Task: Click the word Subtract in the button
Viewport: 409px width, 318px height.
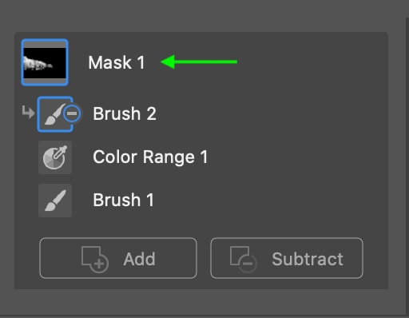Action: tap(308, 259)
